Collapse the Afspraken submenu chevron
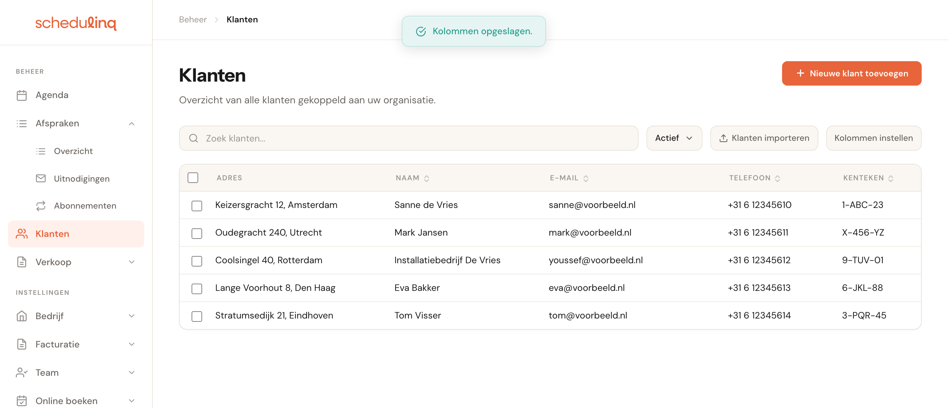948x408 pixels. [x=132, y=124]
